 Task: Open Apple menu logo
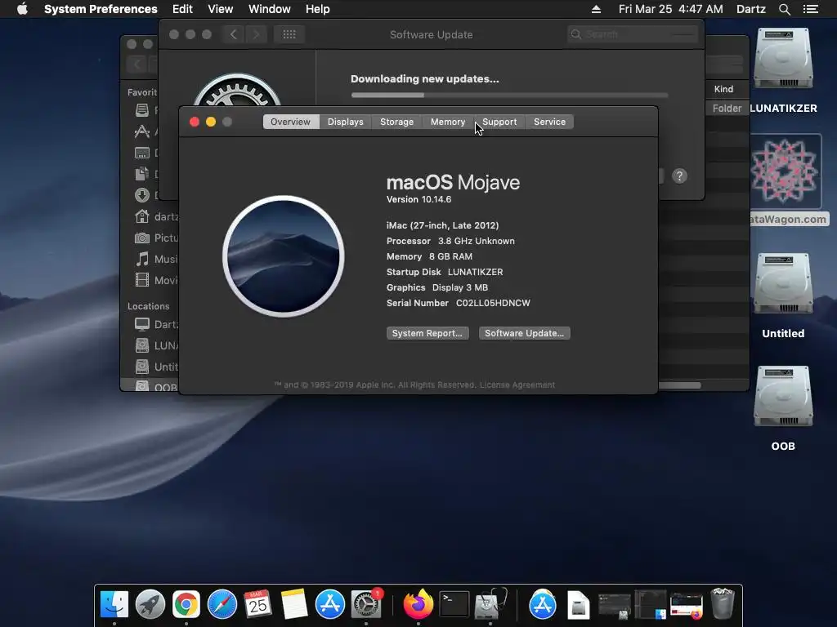coord(22,9)
